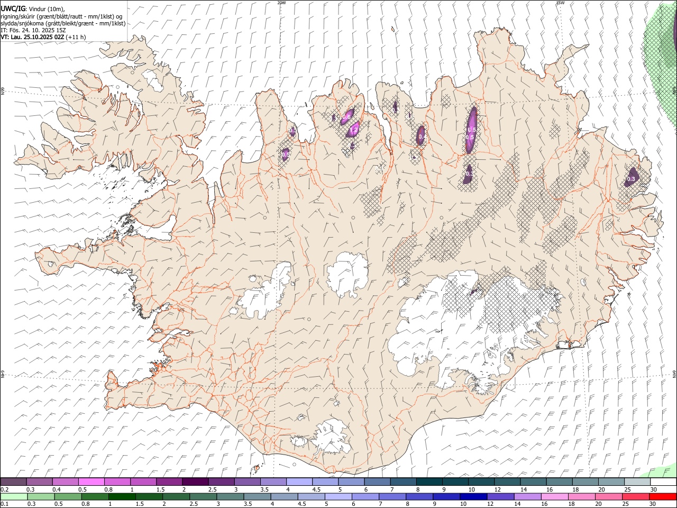Click the 'rigning/skúrir (grænt/blátt/rautt' legend line
The width and height of the screenshot is (677, 508).
tap(62, 16)
